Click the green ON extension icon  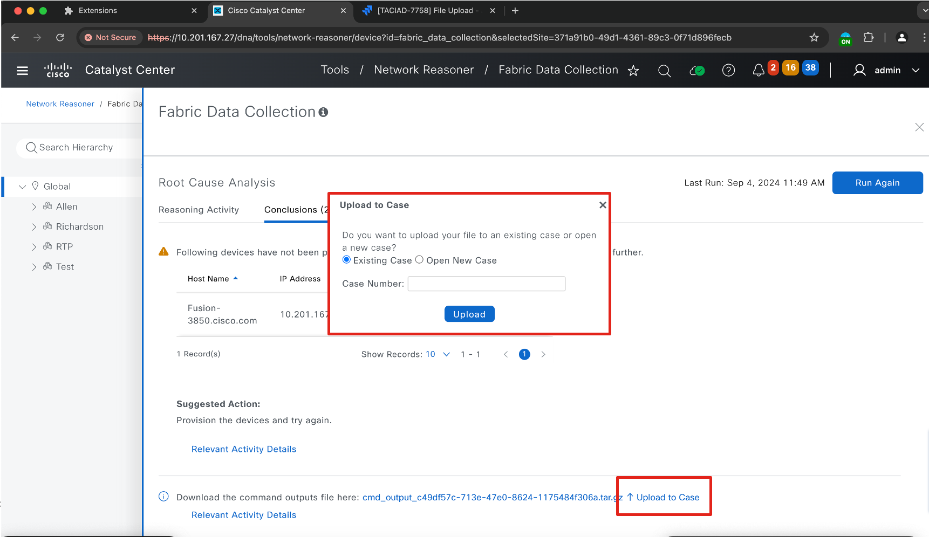click(x=845, y=38)
